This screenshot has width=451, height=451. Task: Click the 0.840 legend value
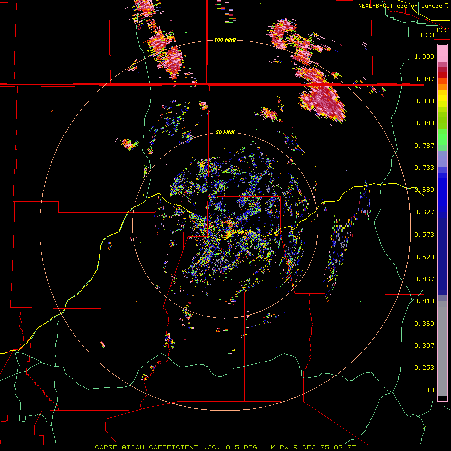click(424, 123)
